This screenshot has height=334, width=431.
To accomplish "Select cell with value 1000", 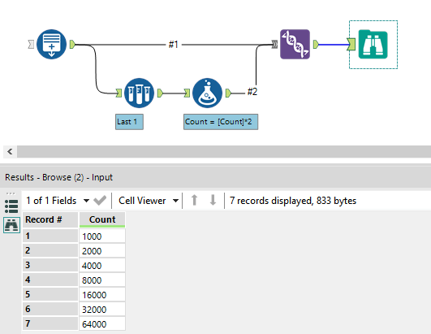I will (102, 236).
